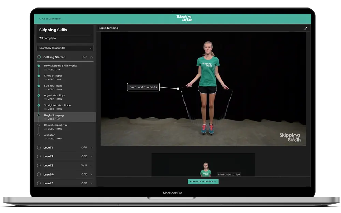Click the turn with wrists label

pyautogui.click(x=143, y=87)
